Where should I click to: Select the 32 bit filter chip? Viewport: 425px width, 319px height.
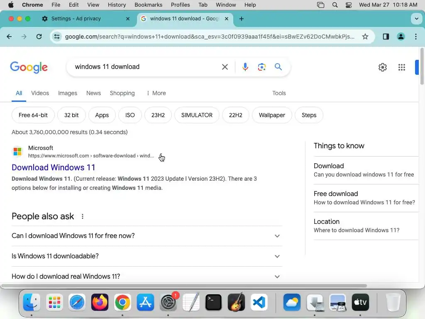(x=71, y=115)
